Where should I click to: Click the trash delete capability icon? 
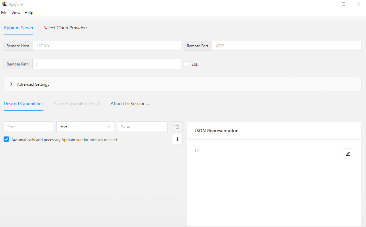(x=177, y=127)
